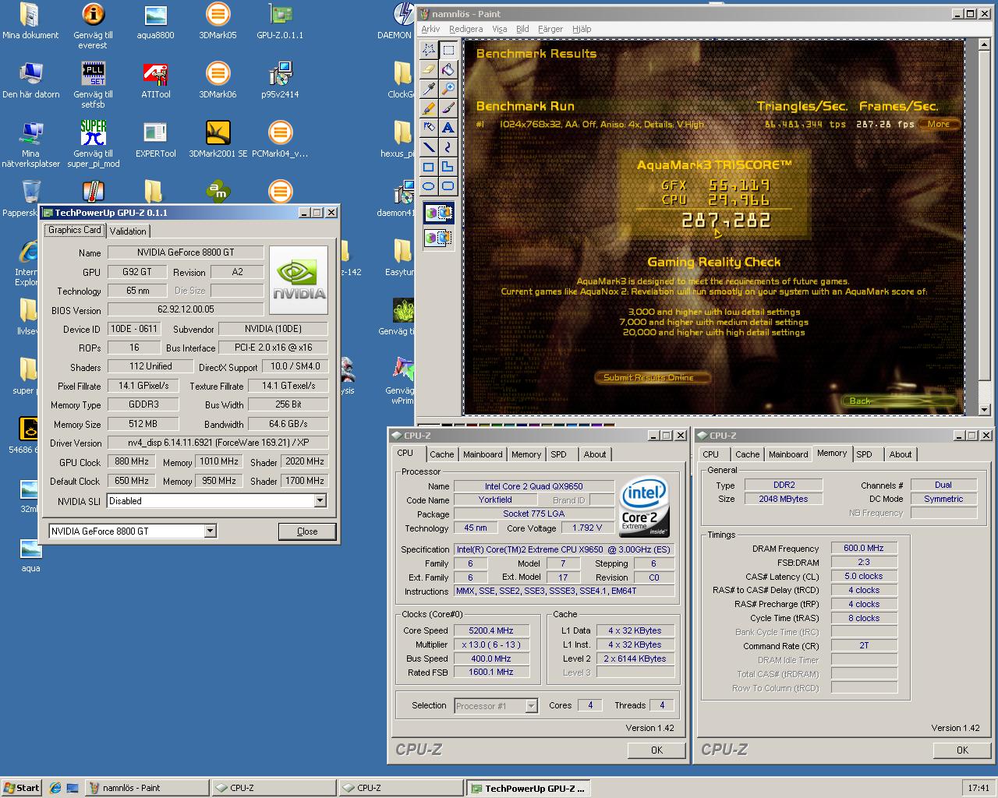Open the Färger menu in Paint

pyautogui.click(x=550, y=29)
